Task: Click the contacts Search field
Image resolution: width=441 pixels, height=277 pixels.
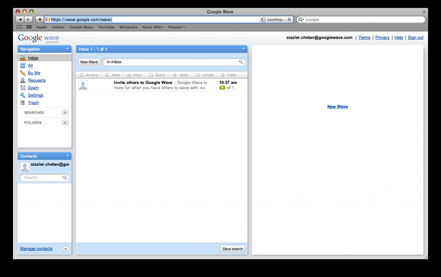Action: [44, 178]
